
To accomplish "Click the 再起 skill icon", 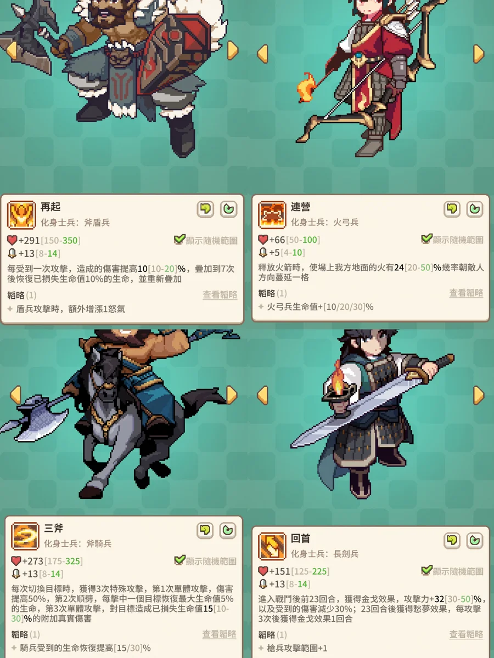I will (x=21, y=214).
